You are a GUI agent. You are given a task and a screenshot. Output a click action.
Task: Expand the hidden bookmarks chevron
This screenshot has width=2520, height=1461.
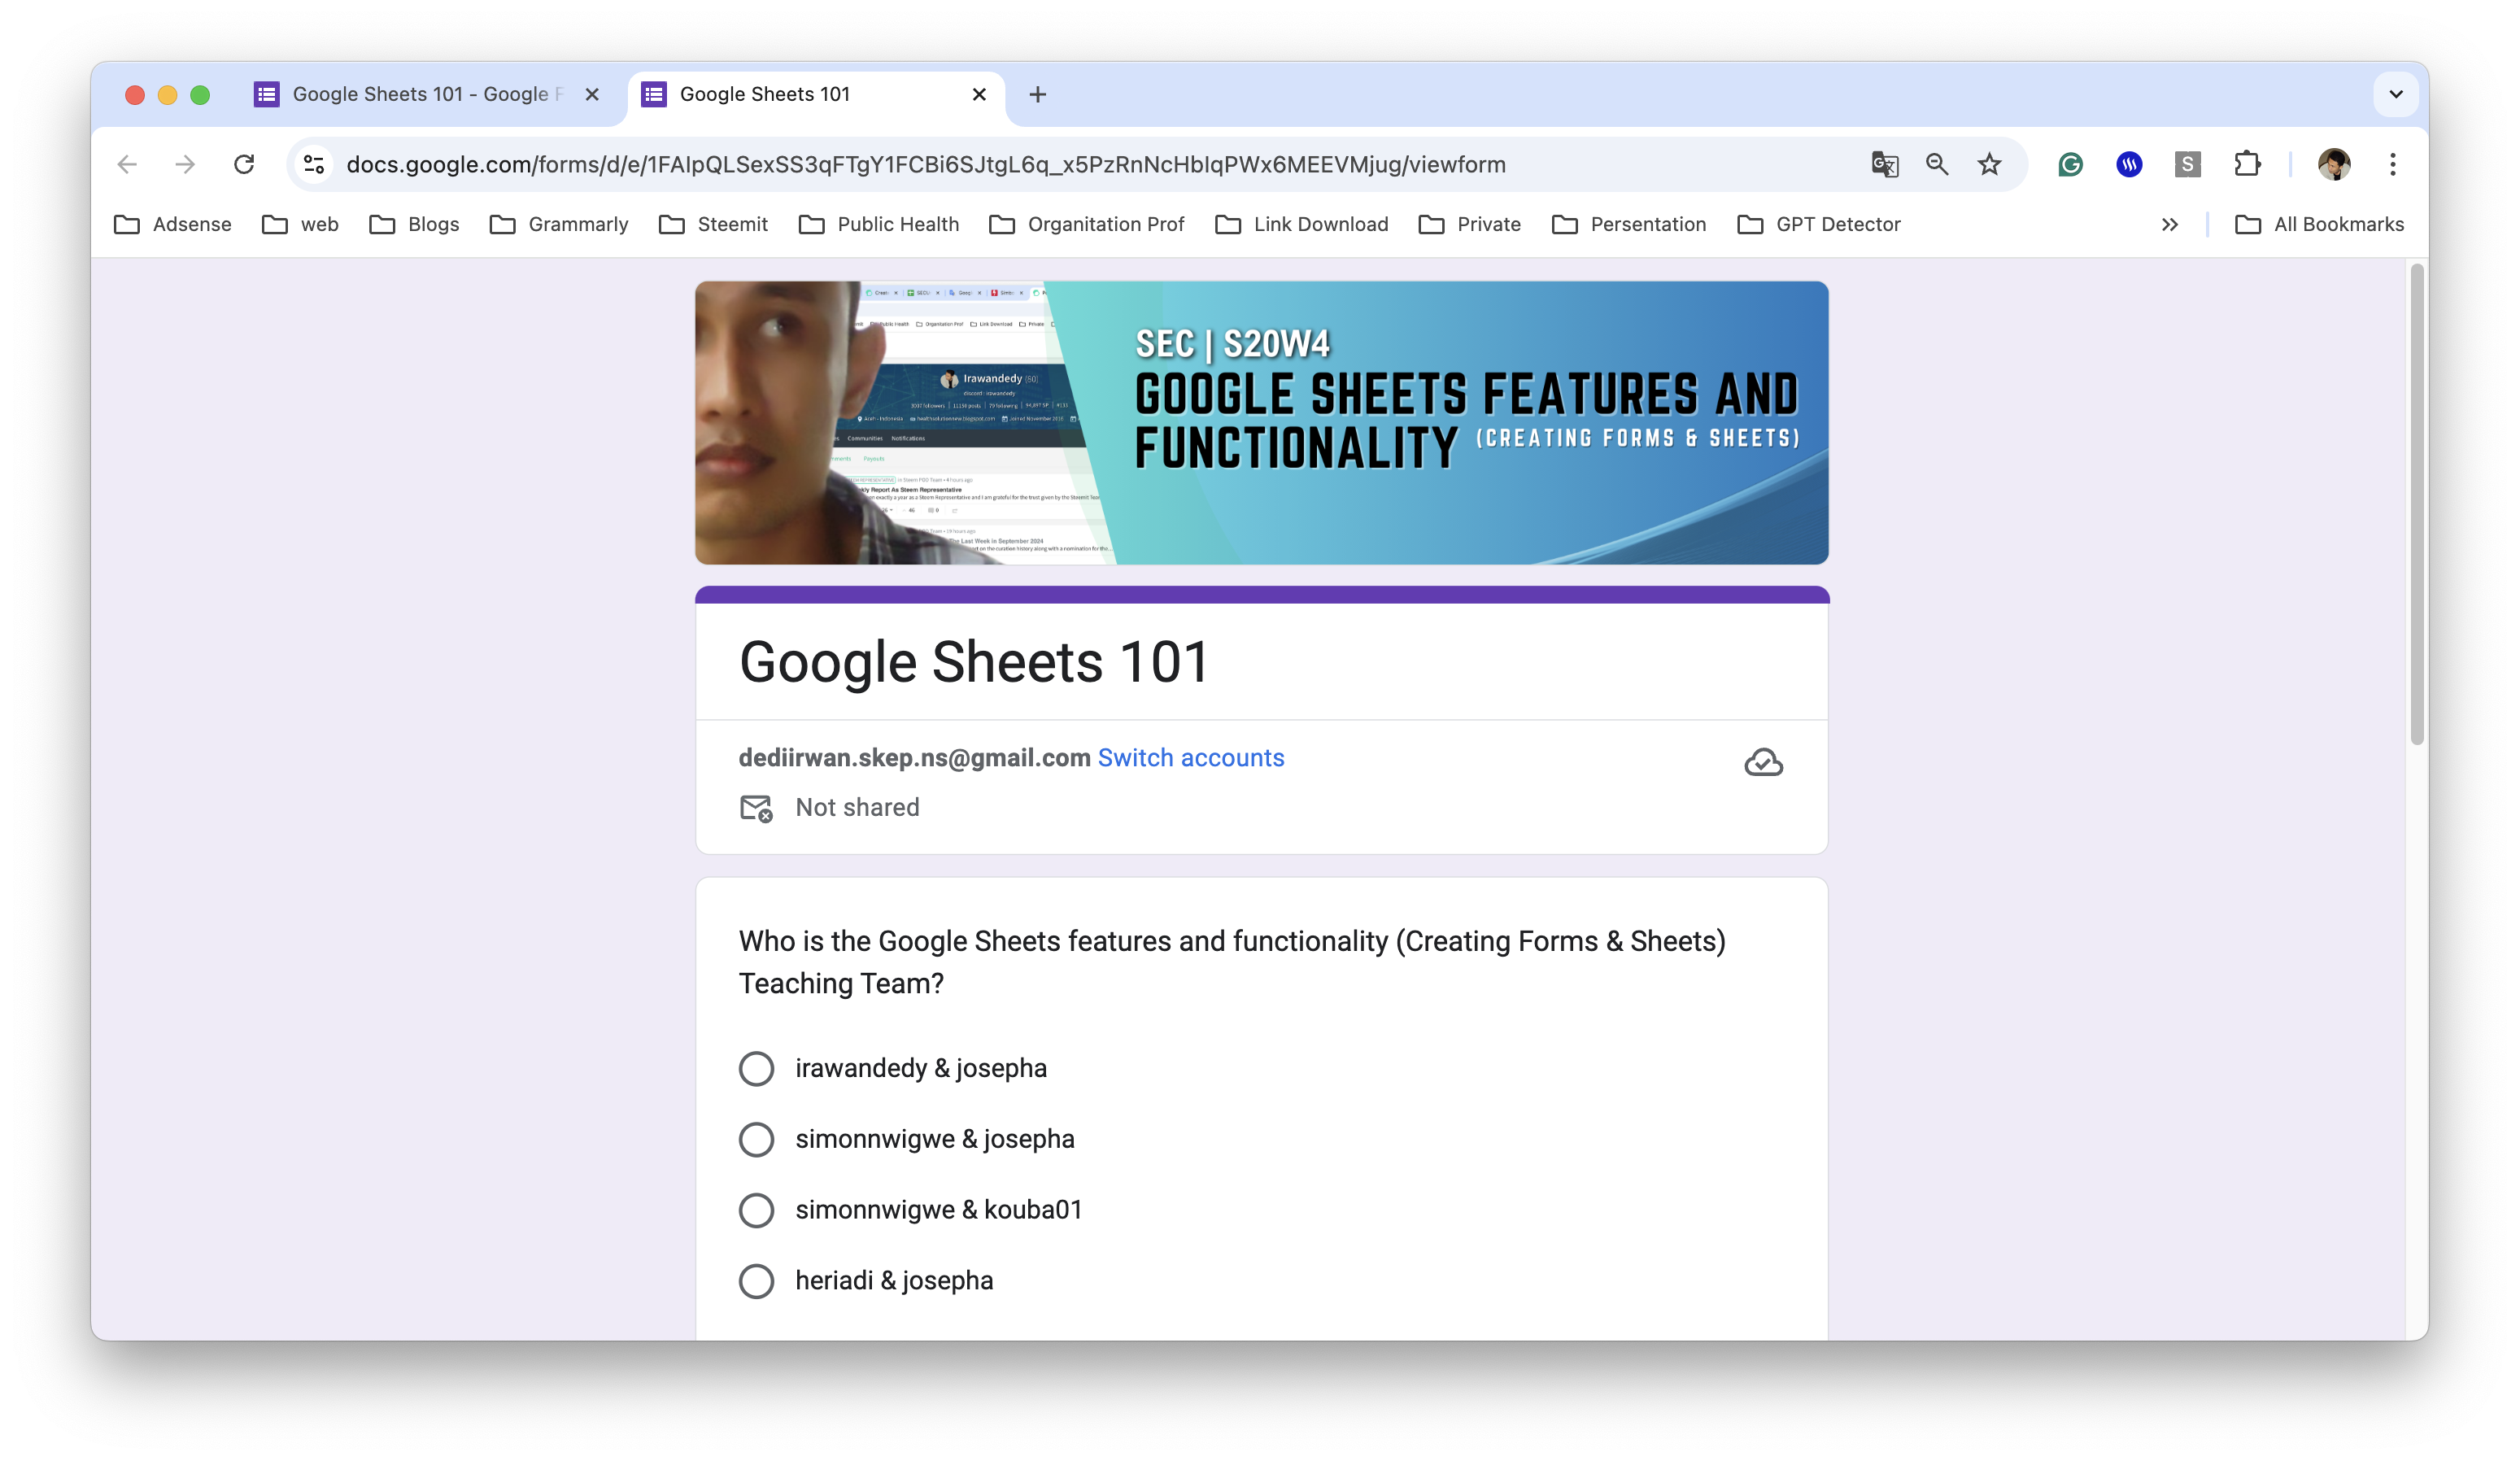(2169, 224)
